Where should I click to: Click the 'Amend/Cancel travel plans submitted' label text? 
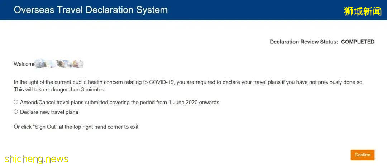coord(72,102)
